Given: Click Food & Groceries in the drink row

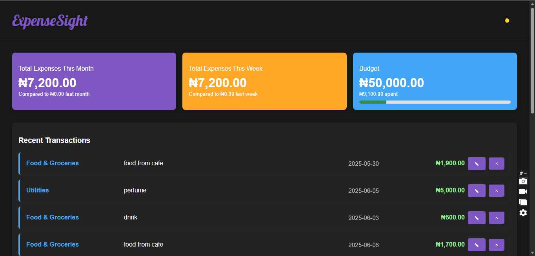Looking at the screenshot, I should (x=53, y=217).
